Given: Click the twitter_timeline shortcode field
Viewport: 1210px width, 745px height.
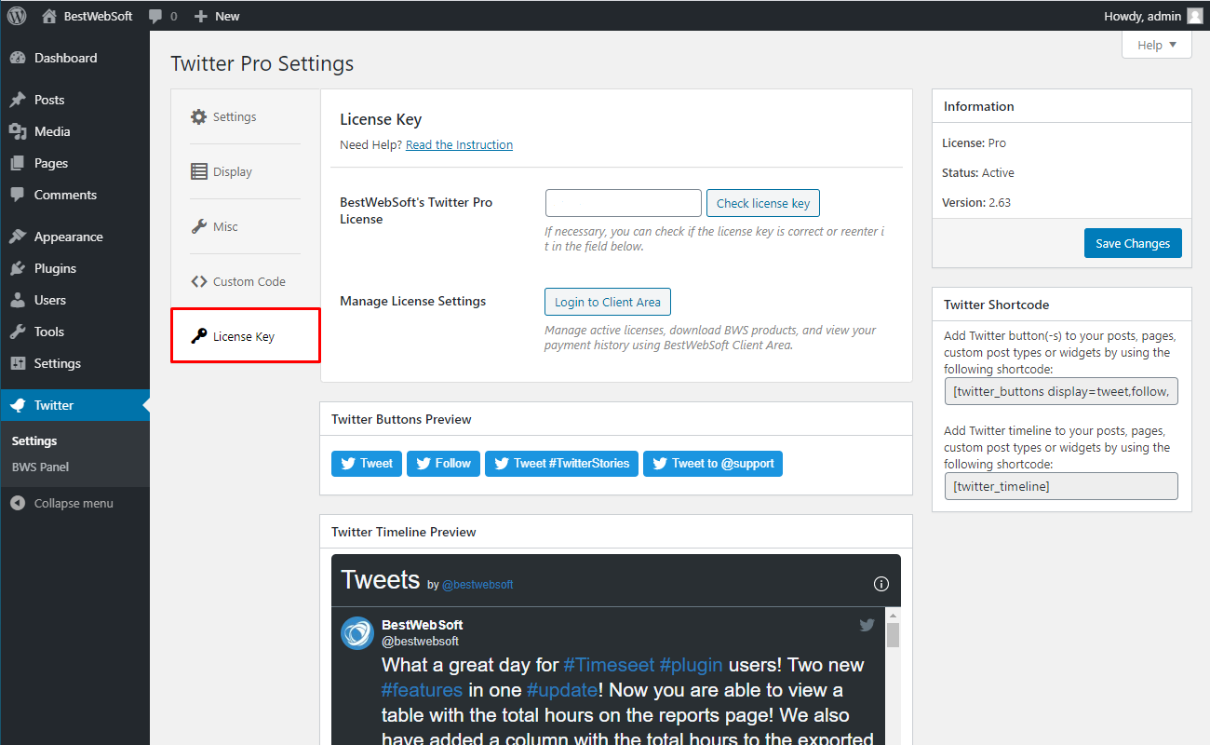Looking at the screenshot, I should (x=1061, y=486).
